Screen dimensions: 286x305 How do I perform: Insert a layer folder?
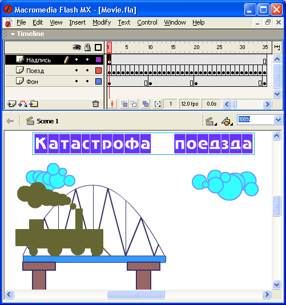[34, 104]
